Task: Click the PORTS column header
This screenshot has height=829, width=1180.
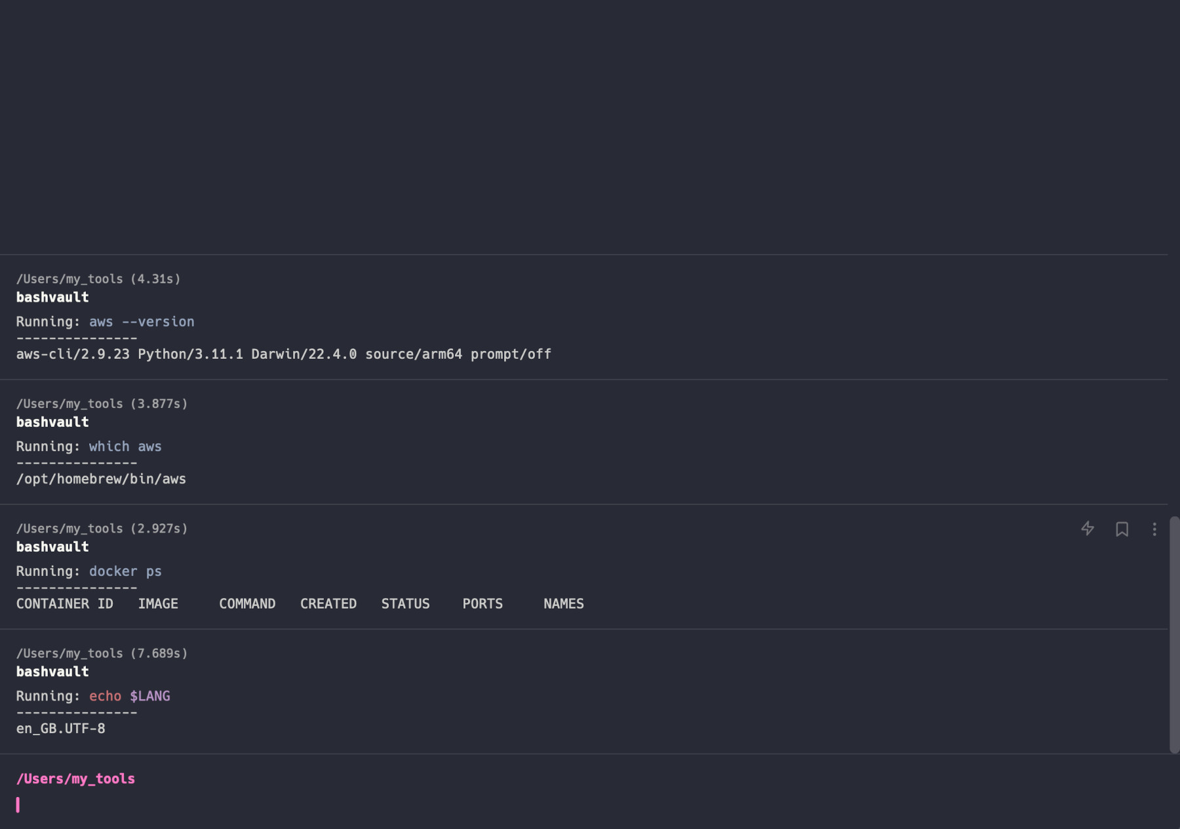Action: [x=482, y=603]
